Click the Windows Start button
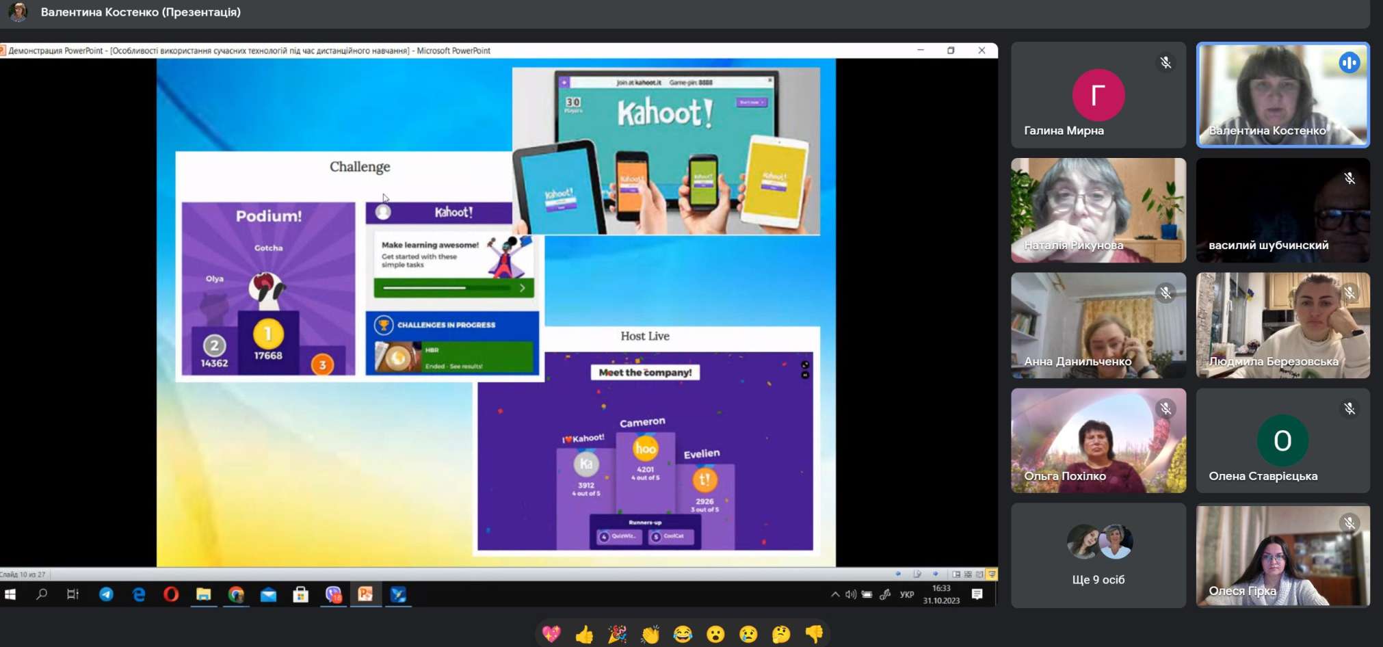This screenshot has width=1383, height=647. 10,594
